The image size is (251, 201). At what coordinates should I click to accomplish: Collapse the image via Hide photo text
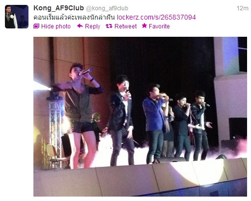point(56,26)
